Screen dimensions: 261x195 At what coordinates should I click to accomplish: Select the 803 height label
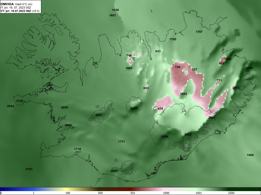146,88
